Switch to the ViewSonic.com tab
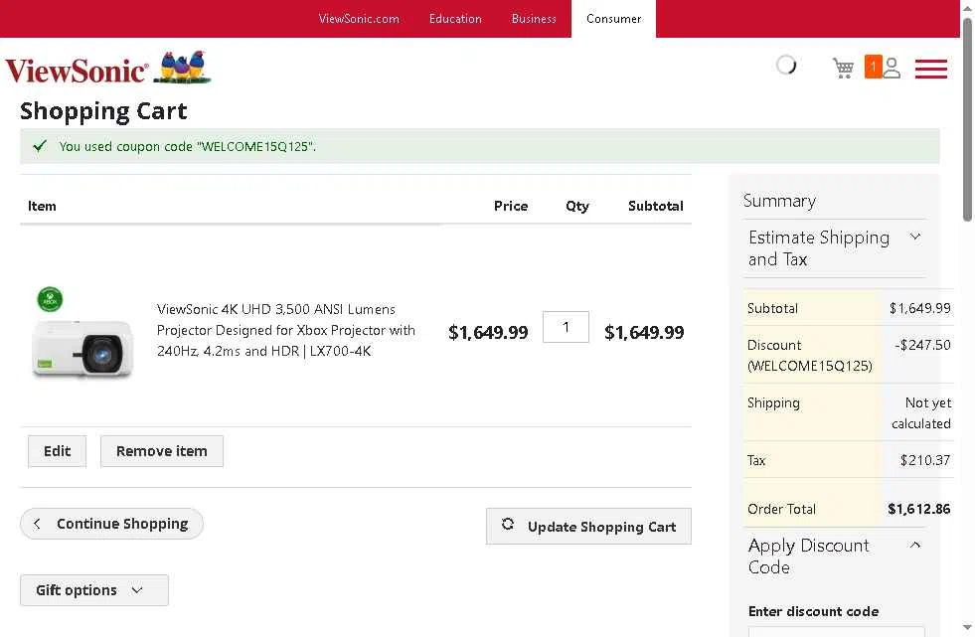 click(359, 19)
